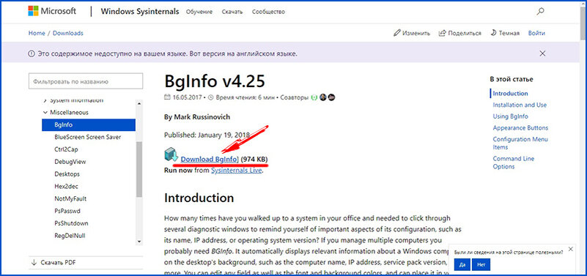587x276 pixels.
Task: Select PsShutdown in the sidebar
Action: coord(71,223)
